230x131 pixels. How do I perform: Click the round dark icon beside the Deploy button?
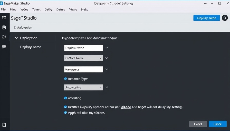coord(225,18)
